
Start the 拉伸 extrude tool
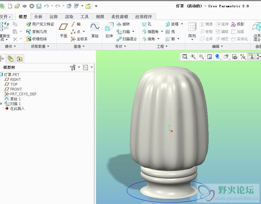(x=109, y=31)
